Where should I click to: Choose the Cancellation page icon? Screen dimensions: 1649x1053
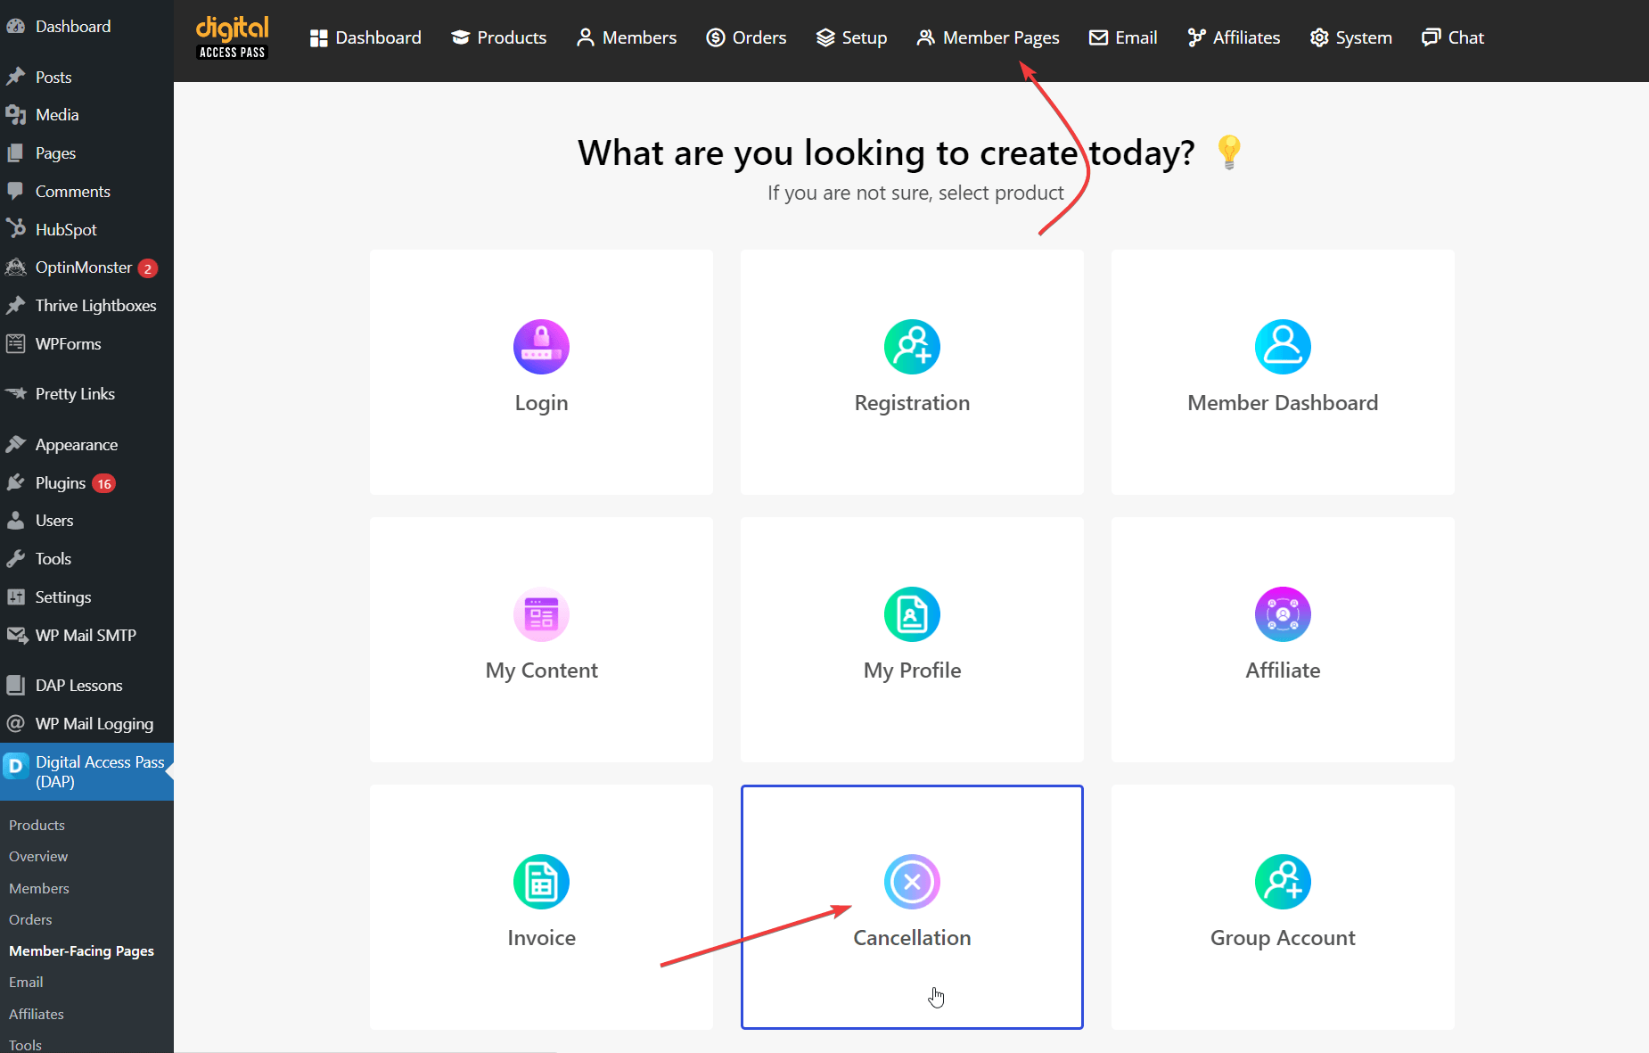tap(912, 882)
